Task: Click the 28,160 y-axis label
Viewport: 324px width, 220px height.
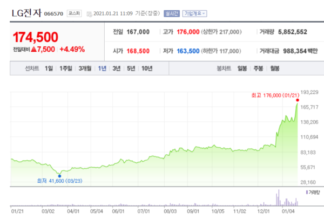Action: coord(308,182)
